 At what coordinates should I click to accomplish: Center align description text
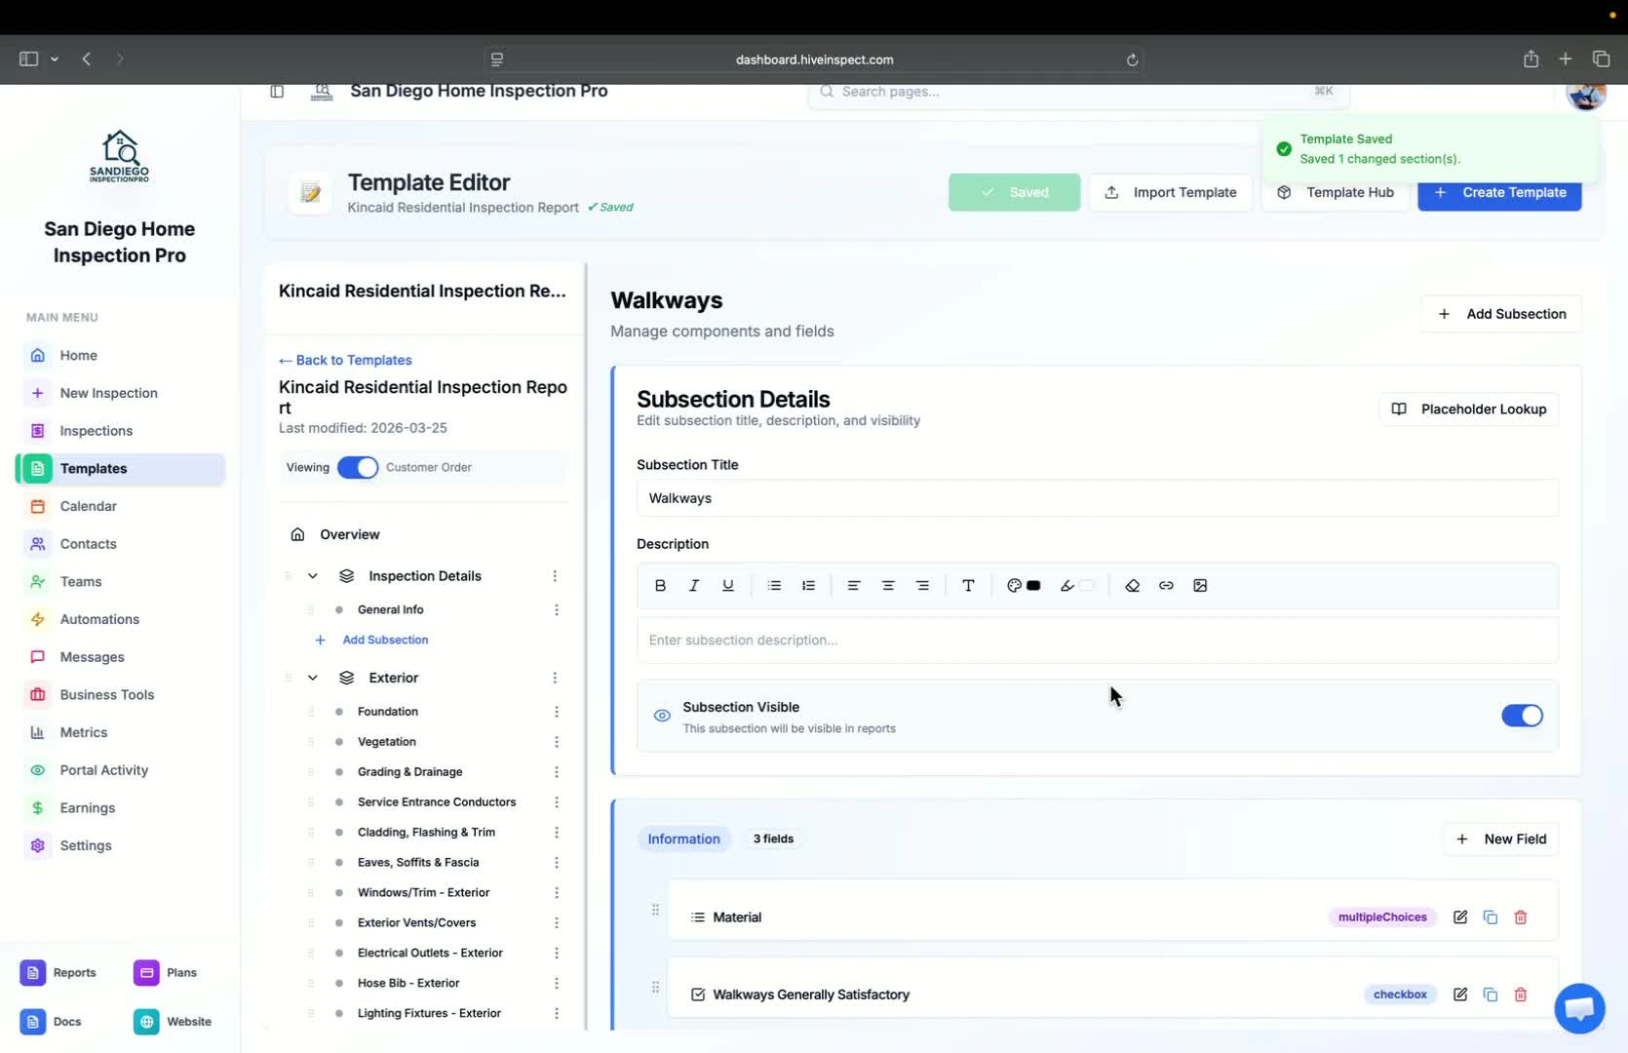(x=888, y=586)
